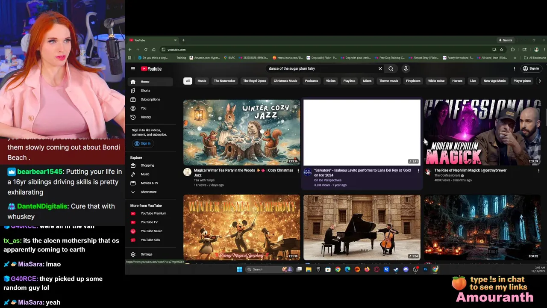
Task: Click the filter chips next arrow
Action: [x=540, y=81]
